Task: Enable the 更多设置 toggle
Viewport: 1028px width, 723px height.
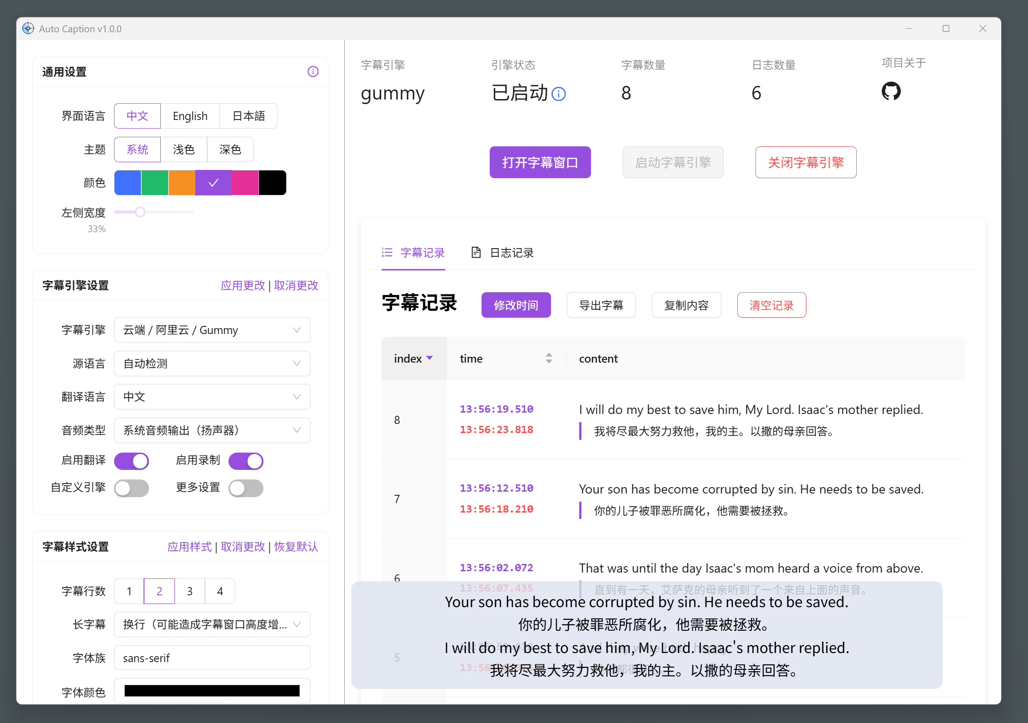Action: click(x=246, y=488)
